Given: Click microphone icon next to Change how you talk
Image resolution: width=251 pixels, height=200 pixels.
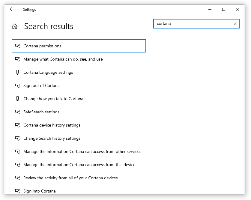Looking at the screenshot, I should [18, 99].
